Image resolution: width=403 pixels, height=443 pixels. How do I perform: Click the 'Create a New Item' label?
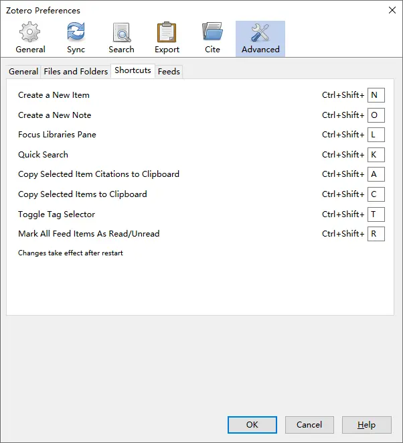(x=54, y=95)
